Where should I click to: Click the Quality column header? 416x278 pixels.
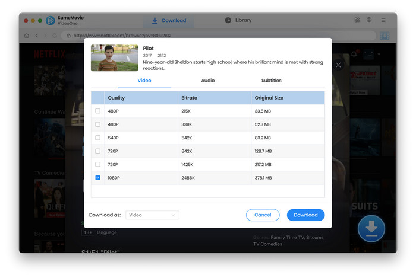[x=141, y=98]
